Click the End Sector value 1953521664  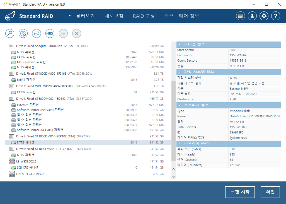click(x=238, y=55)
